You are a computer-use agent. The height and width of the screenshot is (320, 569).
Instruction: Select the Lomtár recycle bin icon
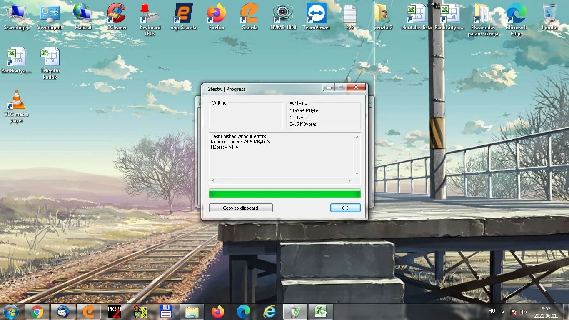(550, 17)
